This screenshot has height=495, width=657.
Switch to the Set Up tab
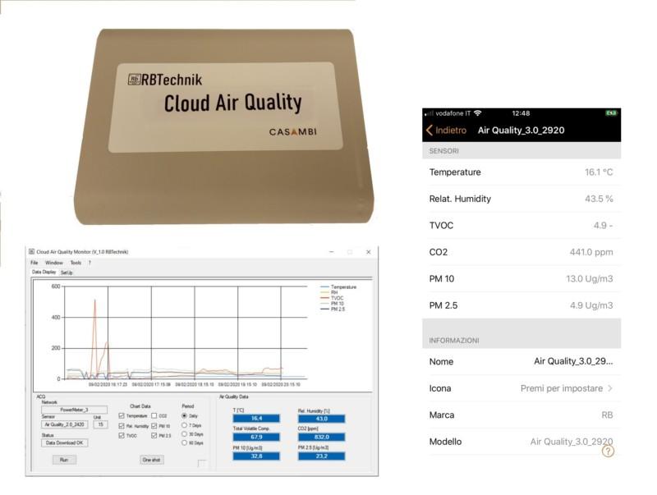(x=67, y=273)
